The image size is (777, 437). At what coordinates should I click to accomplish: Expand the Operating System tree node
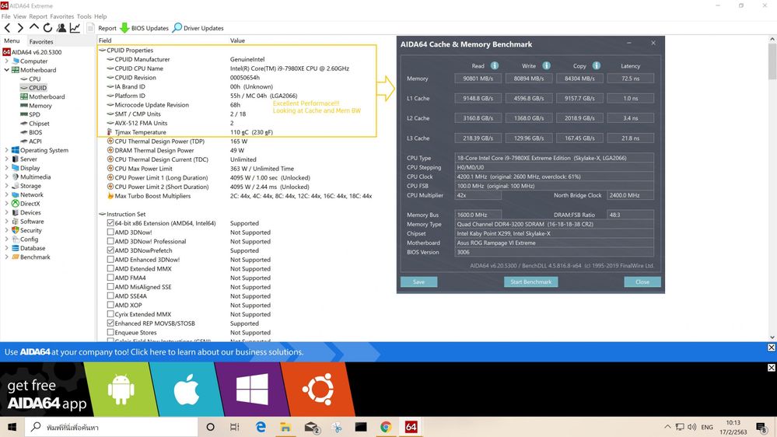click(7, 150)
